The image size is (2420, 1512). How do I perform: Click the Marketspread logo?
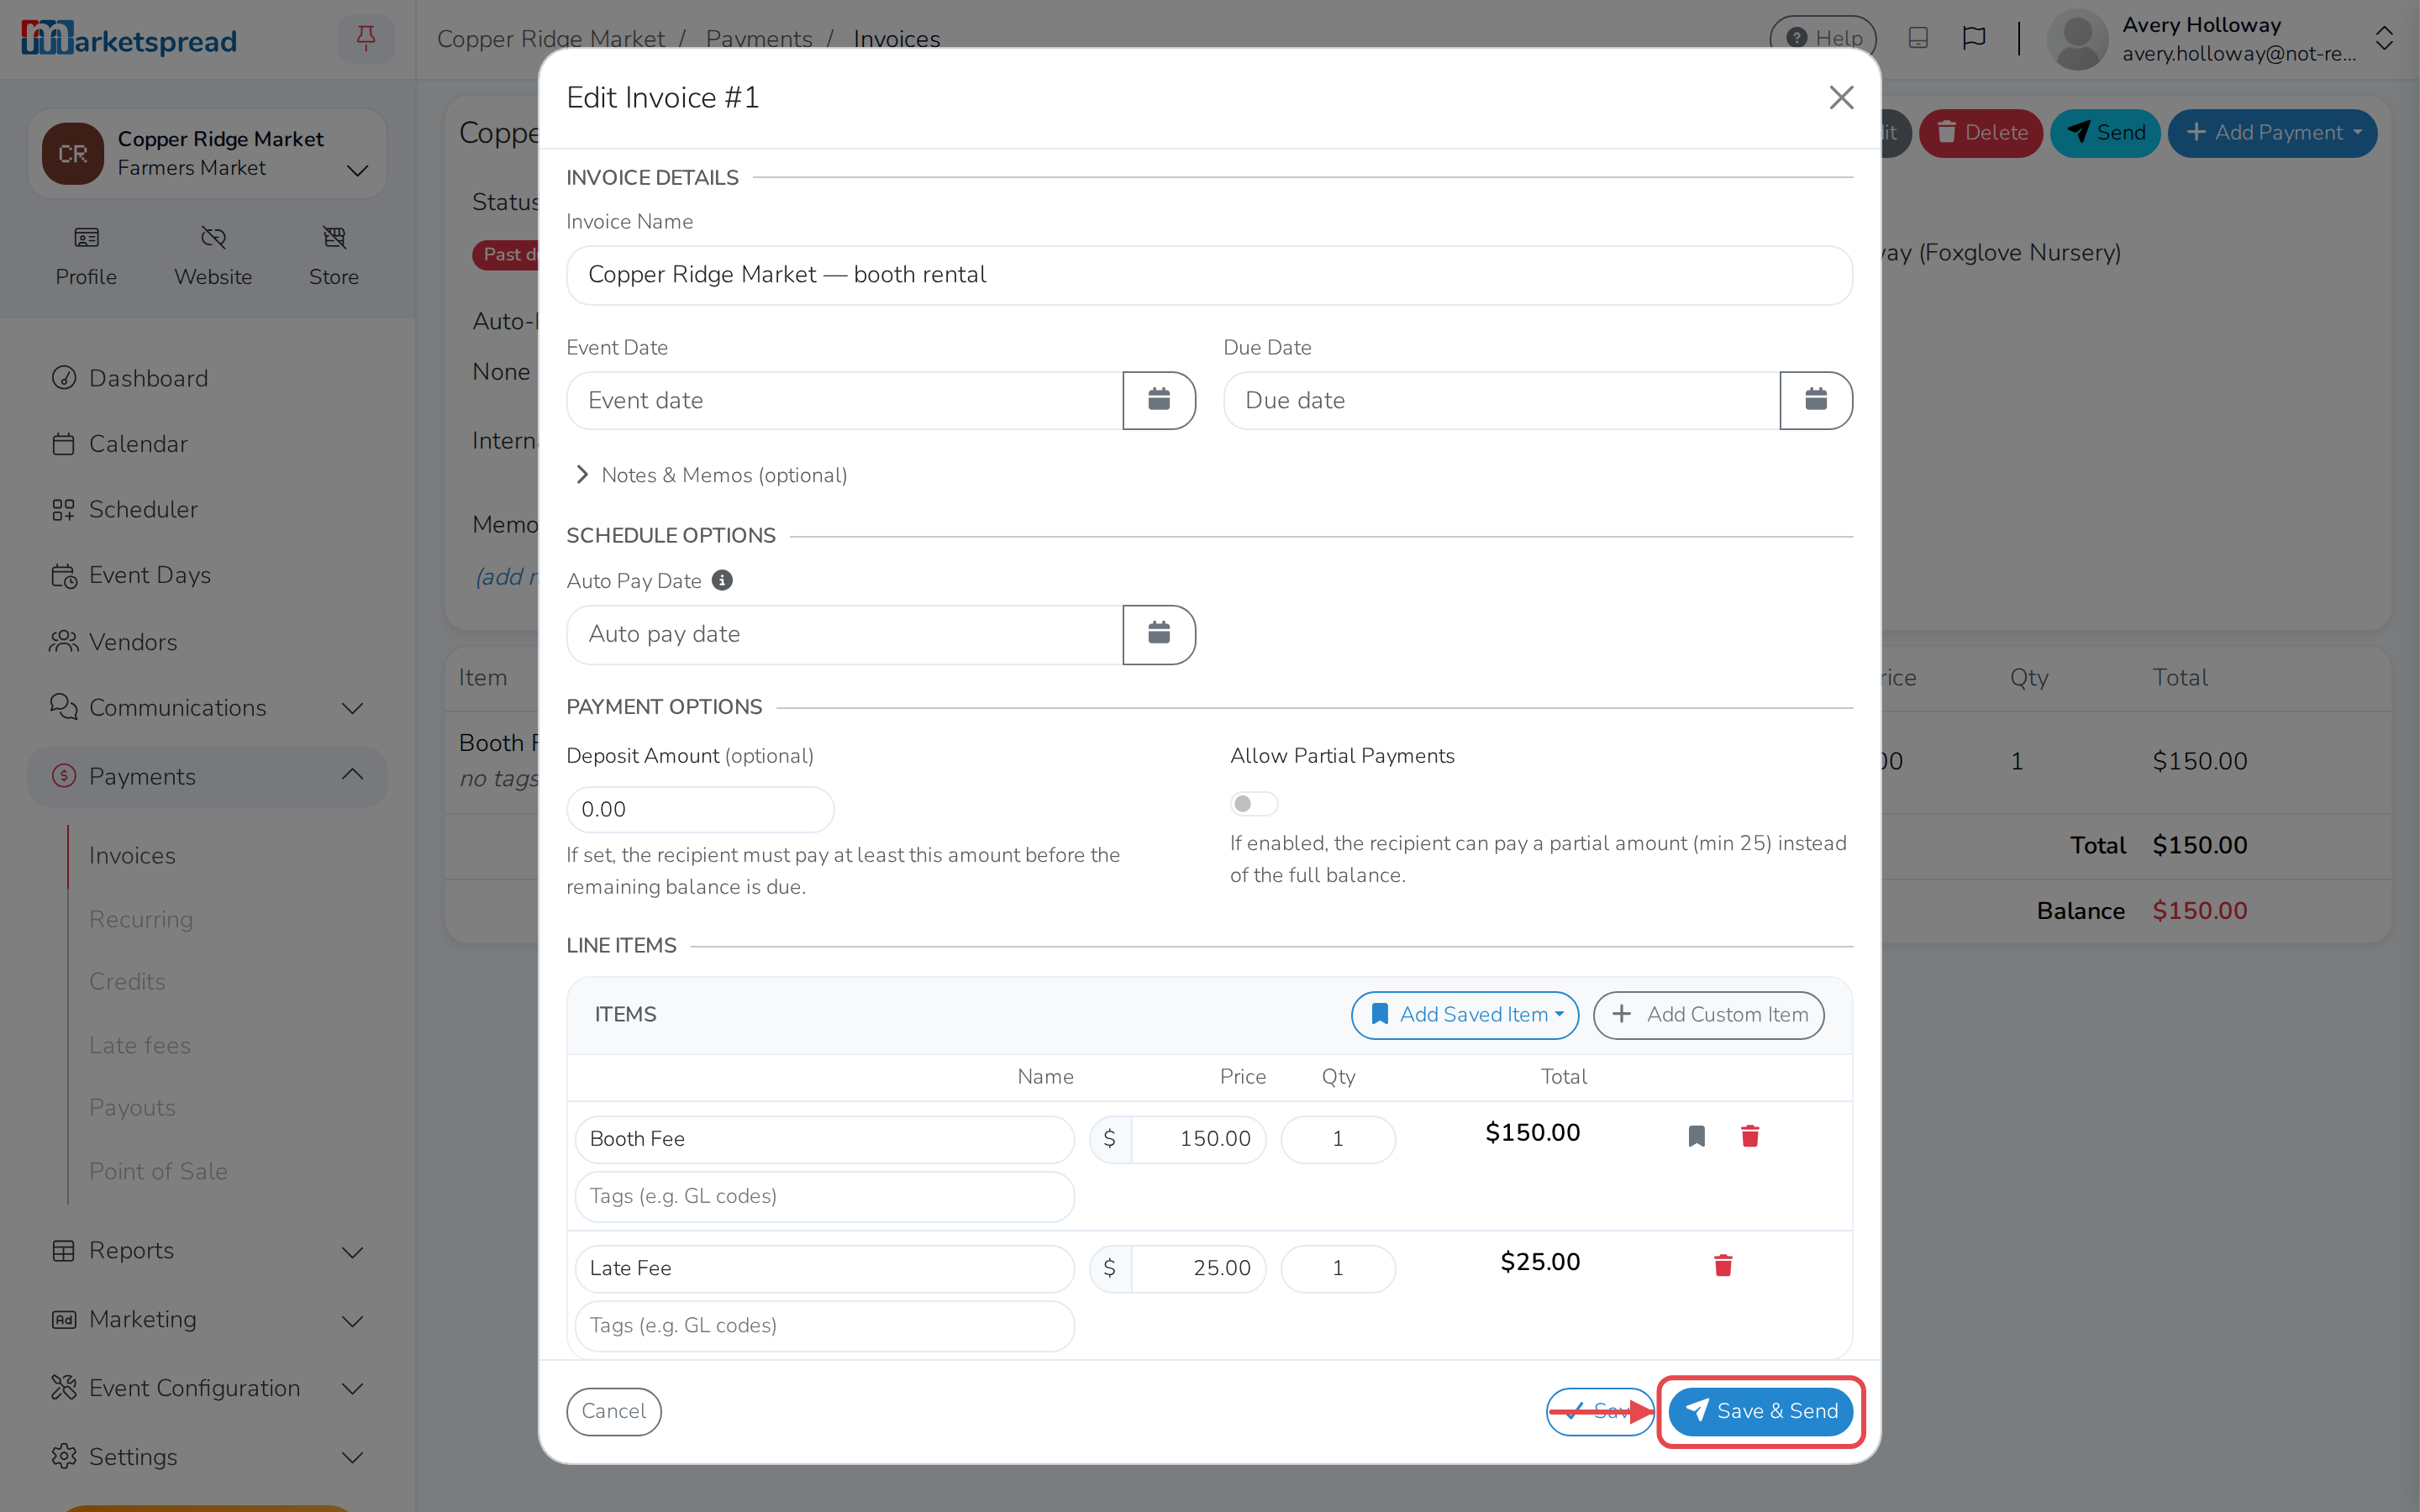tap(129, 39)
